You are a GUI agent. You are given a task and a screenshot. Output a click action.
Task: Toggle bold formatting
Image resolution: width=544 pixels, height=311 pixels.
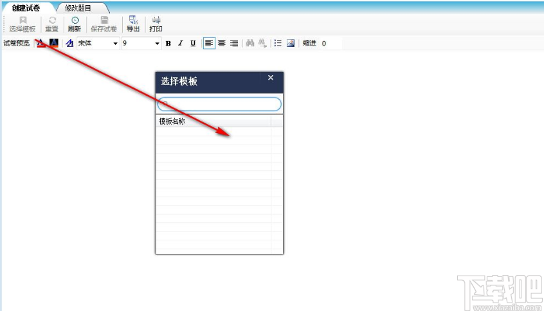click(168, 43)
